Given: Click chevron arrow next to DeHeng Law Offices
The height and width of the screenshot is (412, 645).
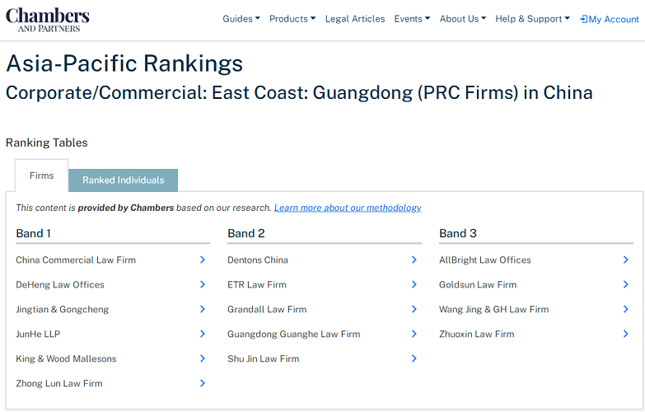Looking at the screenshot, I should pyautogui.click(x=203, y=284).
